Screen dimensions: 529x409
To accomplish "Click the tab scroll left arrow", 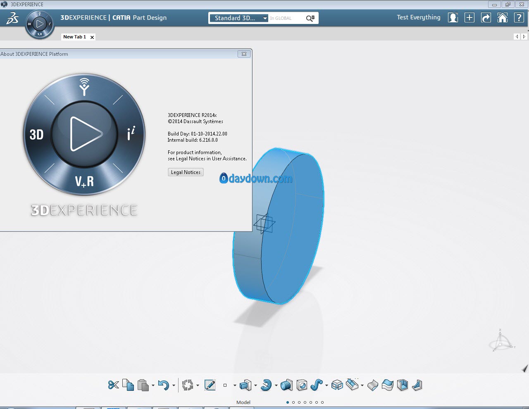I will pos(517,37).
